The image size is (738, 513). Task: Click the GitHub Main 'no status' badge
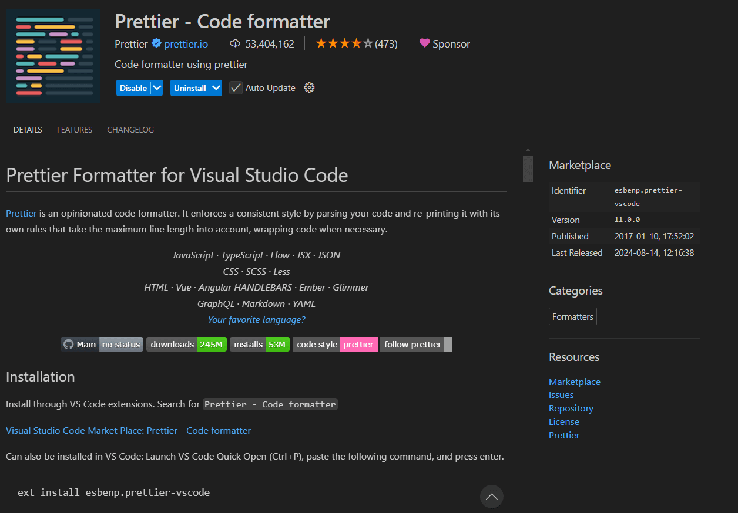pyautogui.click(x=102, y=345)
